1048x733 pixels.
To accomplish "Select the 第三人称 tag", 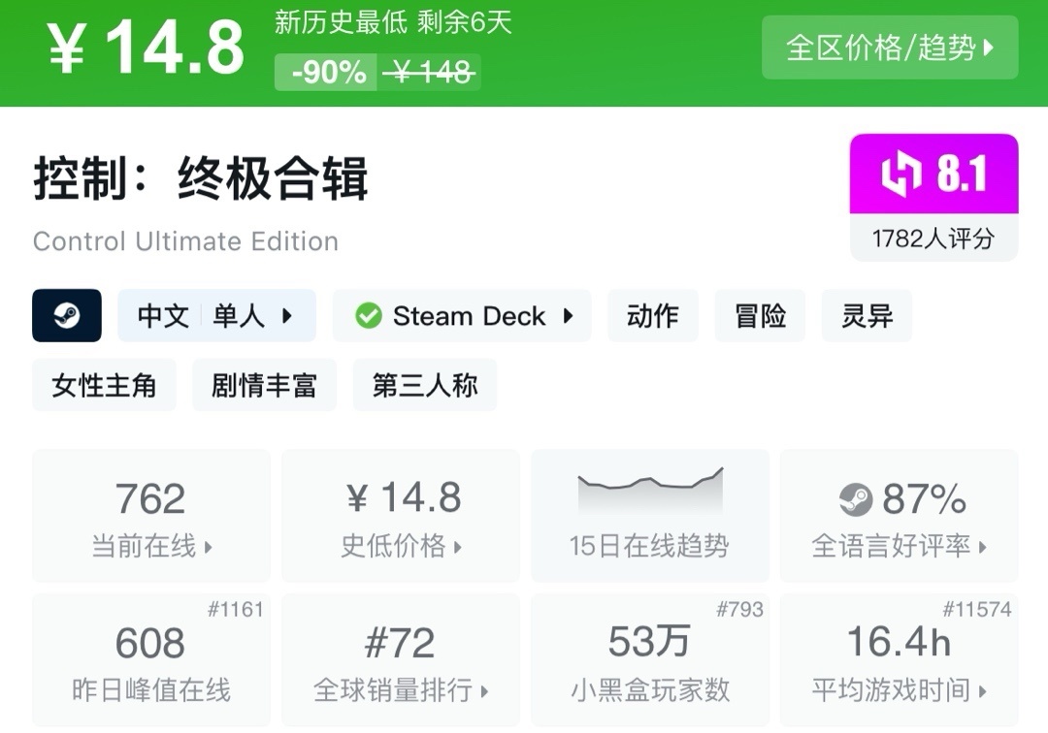I will 425,386.
